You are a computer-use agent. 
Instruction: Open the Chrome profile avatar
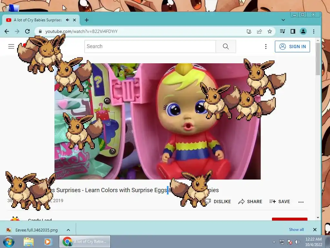tap(303, 31)
